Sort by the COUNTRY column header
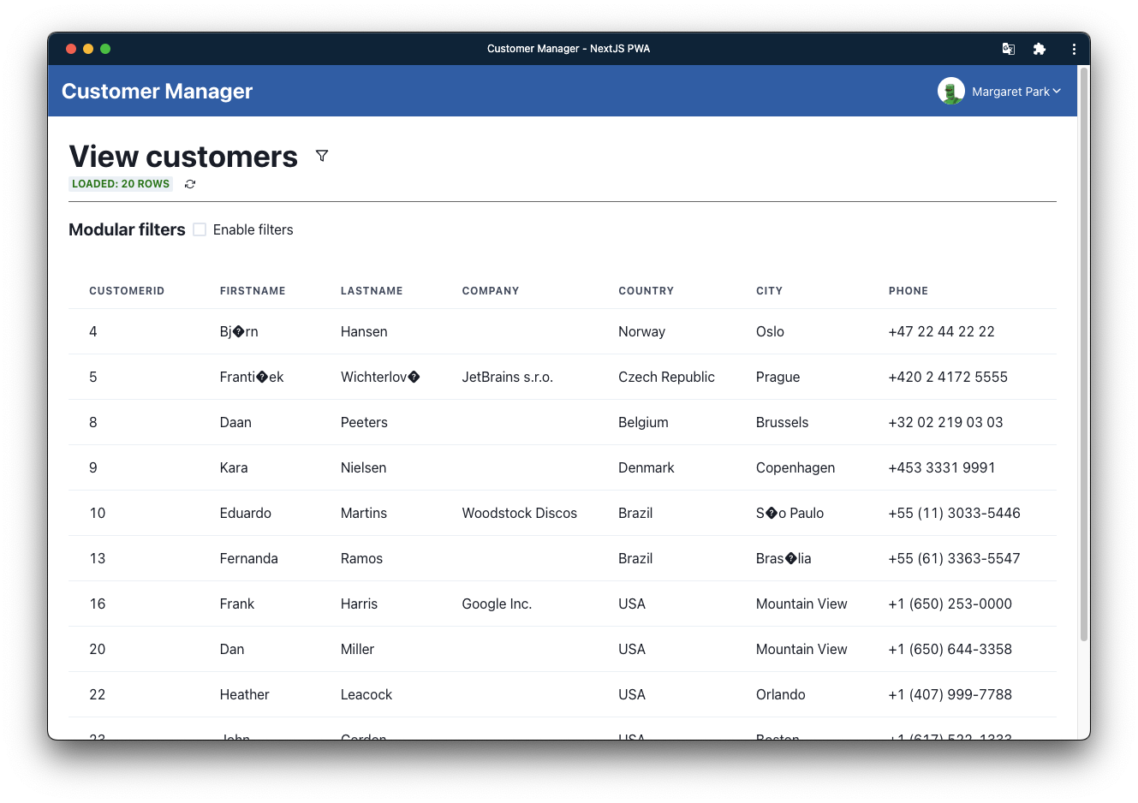Viewport: 1138px width, 803px height. point(646,291)
